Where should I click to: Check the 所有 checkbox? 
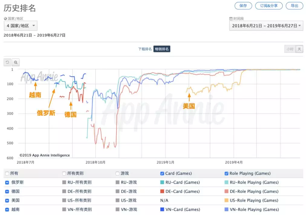click(7, 174)
